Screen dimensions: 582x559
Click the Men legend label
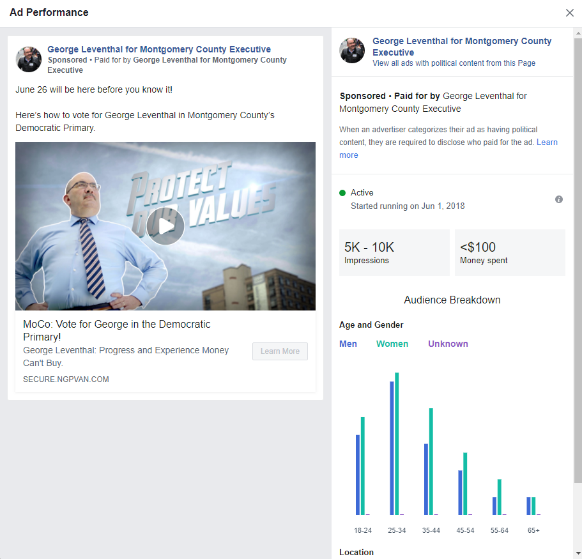348,344
